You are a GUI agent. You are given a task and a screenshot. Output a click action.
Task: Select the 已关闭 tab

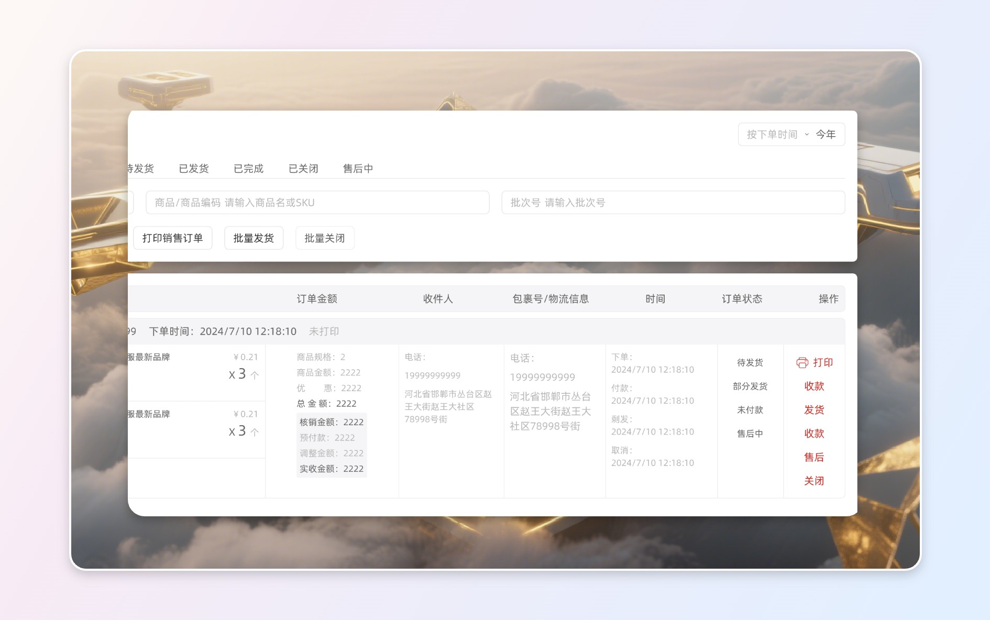click(303, 169)
